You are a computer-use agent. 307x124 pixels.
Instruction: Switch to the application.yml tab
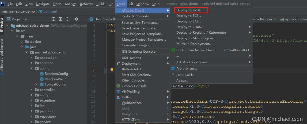coord(294,19)
